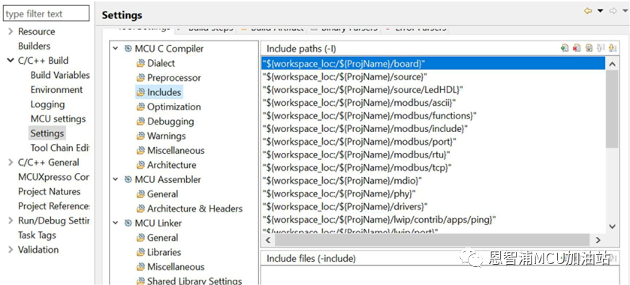Open Miscellaneous under MCU C Compiler
The image size is (630, 285).
point(176,151)
